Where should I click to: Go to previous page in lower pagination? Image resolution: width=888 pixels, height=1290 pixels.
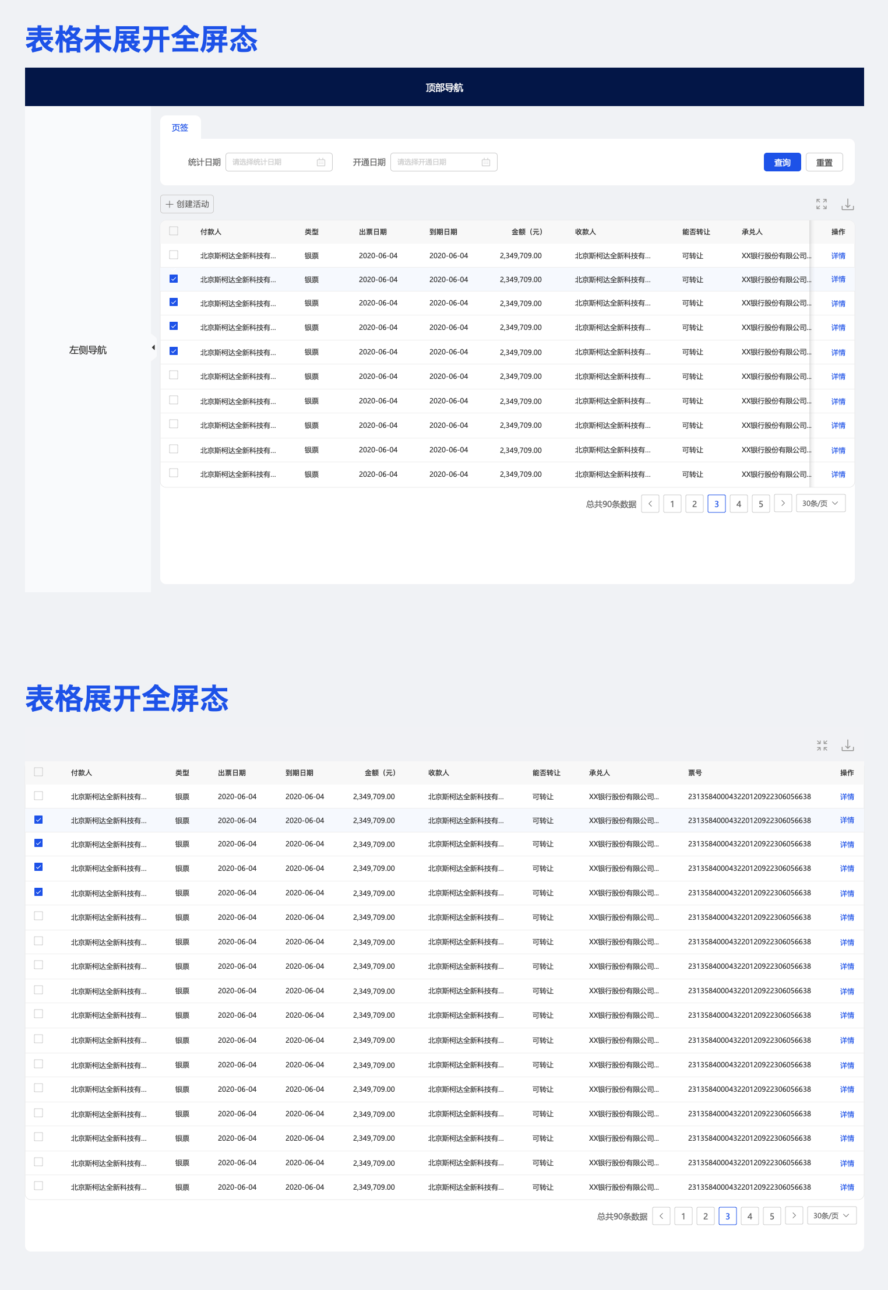(x=661, y=1216)
